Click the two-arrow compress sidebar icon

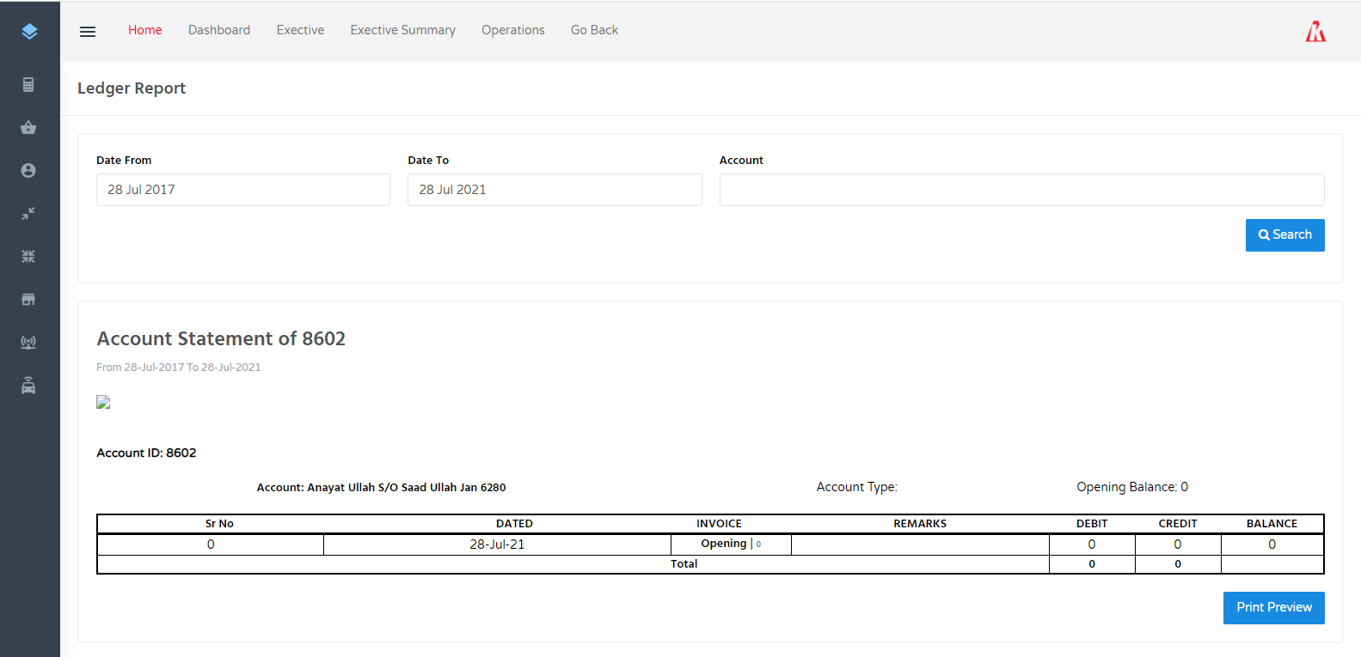click(x=28, y=213)
